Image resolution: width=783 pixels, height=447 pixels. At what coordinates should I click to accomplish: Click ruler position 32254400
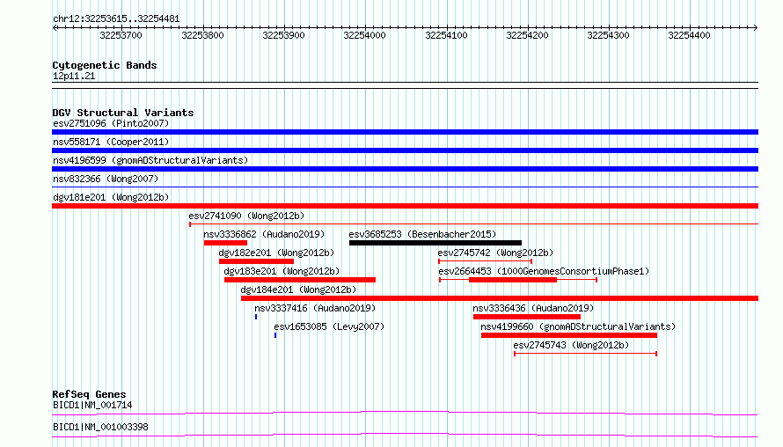click(x=689, y=35)
